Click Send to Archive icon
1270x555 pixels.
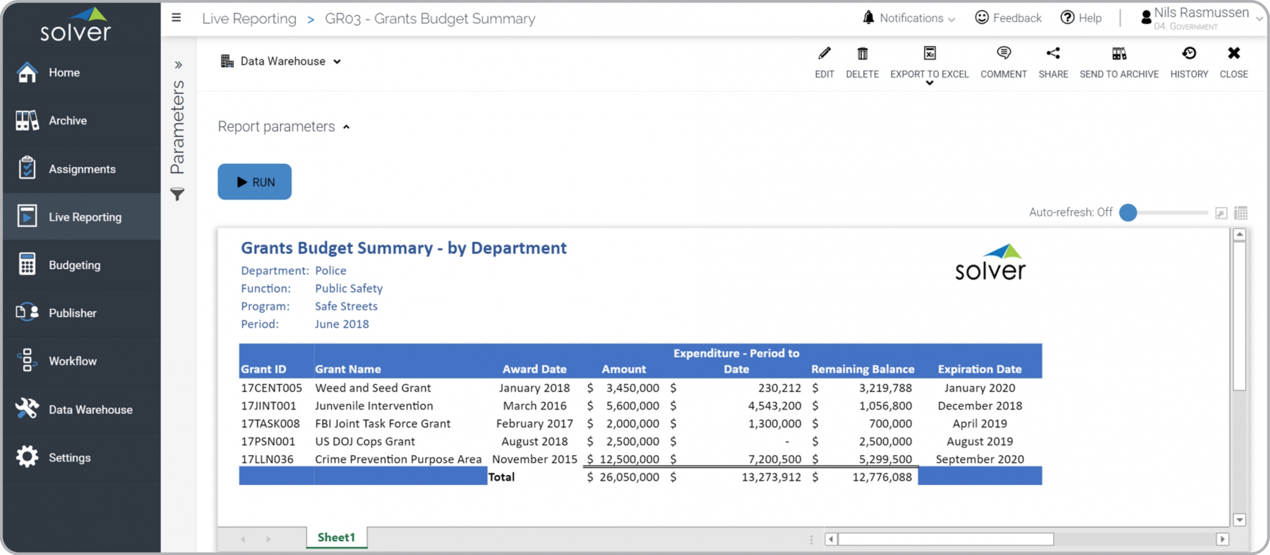click(1119, 54)
